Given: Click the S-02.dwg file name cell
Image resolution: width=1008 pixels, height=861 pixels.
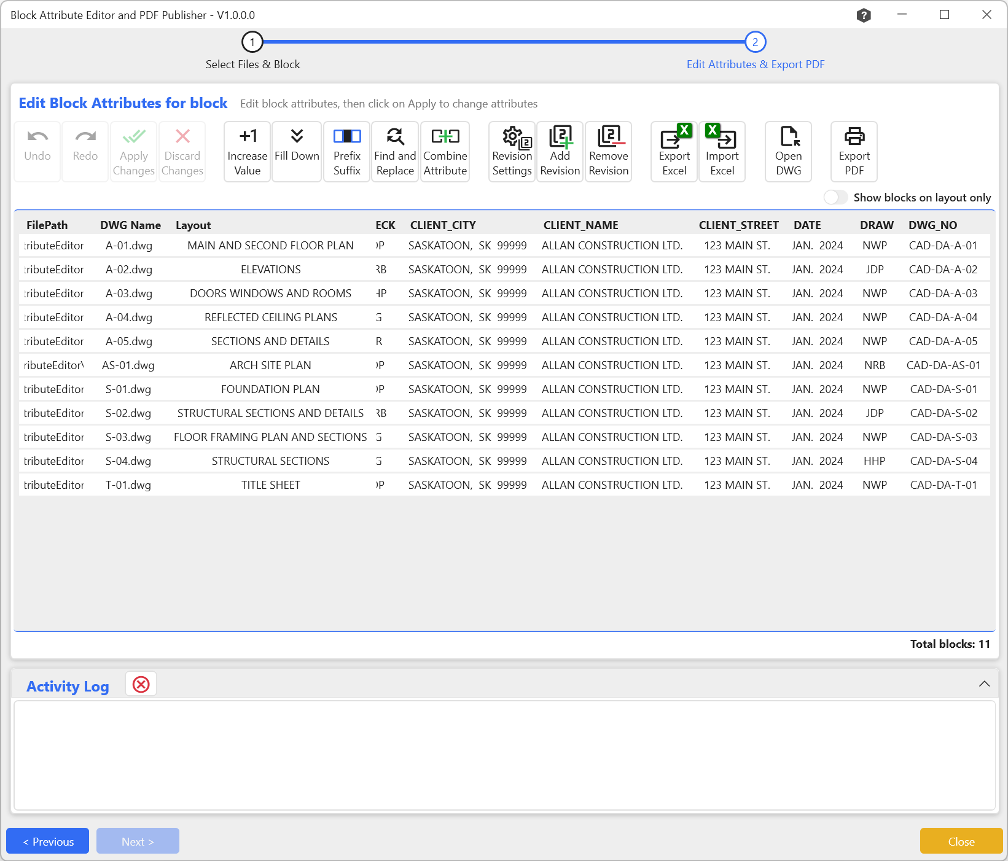Looking at the screenshot, I should tap(128, 413).
